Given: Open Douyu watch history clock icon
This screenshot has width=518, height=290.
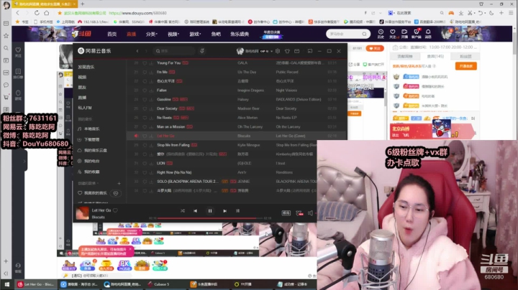Looking at the screenshot, I should click(381, 33).
